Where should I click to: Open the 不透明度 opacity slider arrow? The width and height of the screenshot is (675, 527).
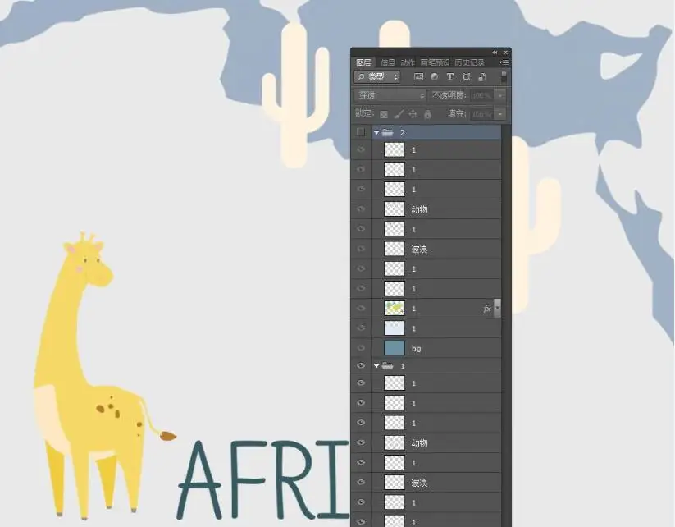[500, 95]
